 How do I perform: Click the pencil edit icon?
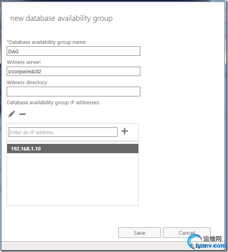tap(11, 114)
